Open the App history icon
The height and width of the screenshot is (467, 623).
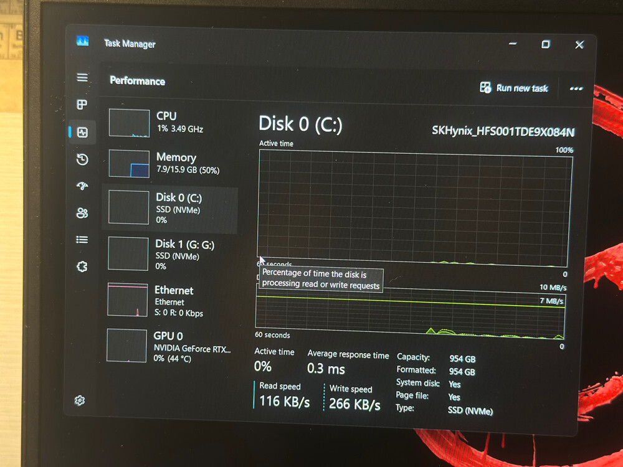(x=82, y=159)
